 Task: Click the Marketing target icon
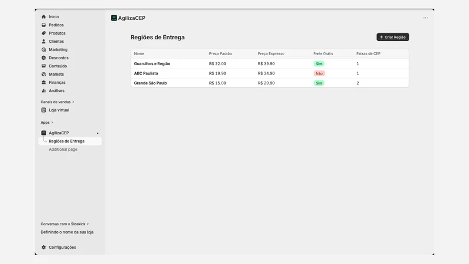(x=43, y=50)
